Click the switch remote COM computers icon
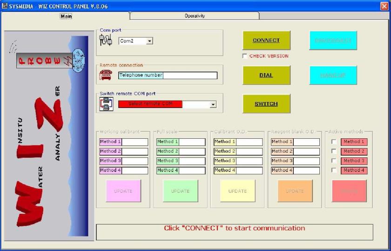This screenshot has width=391, height=251. tap(106, 104)
